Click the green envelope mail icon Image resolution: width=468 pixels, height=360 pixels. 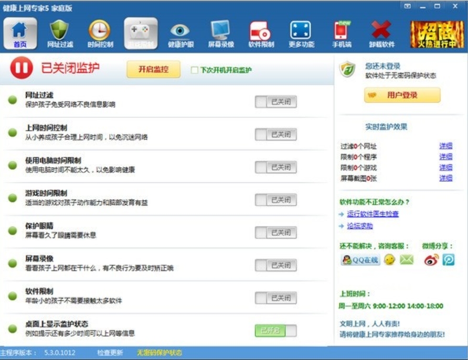(x=407, y=260)
